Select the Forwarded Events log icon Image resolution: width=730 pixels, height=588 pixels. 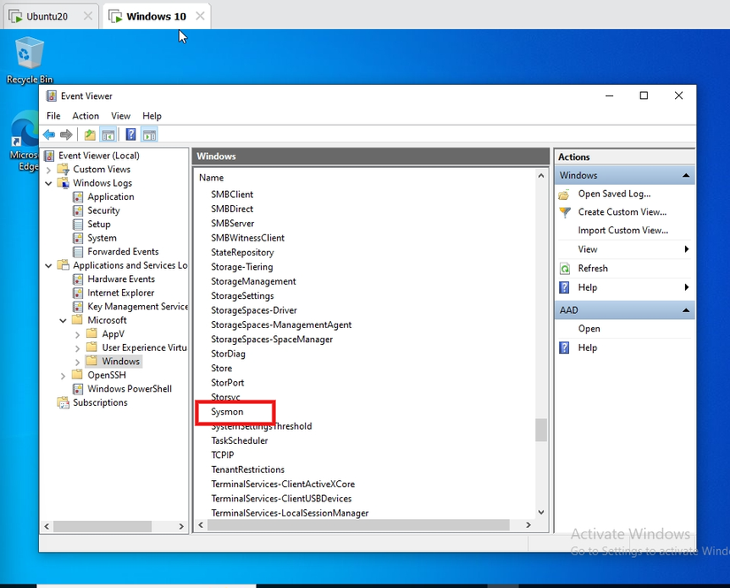[78, 252]
